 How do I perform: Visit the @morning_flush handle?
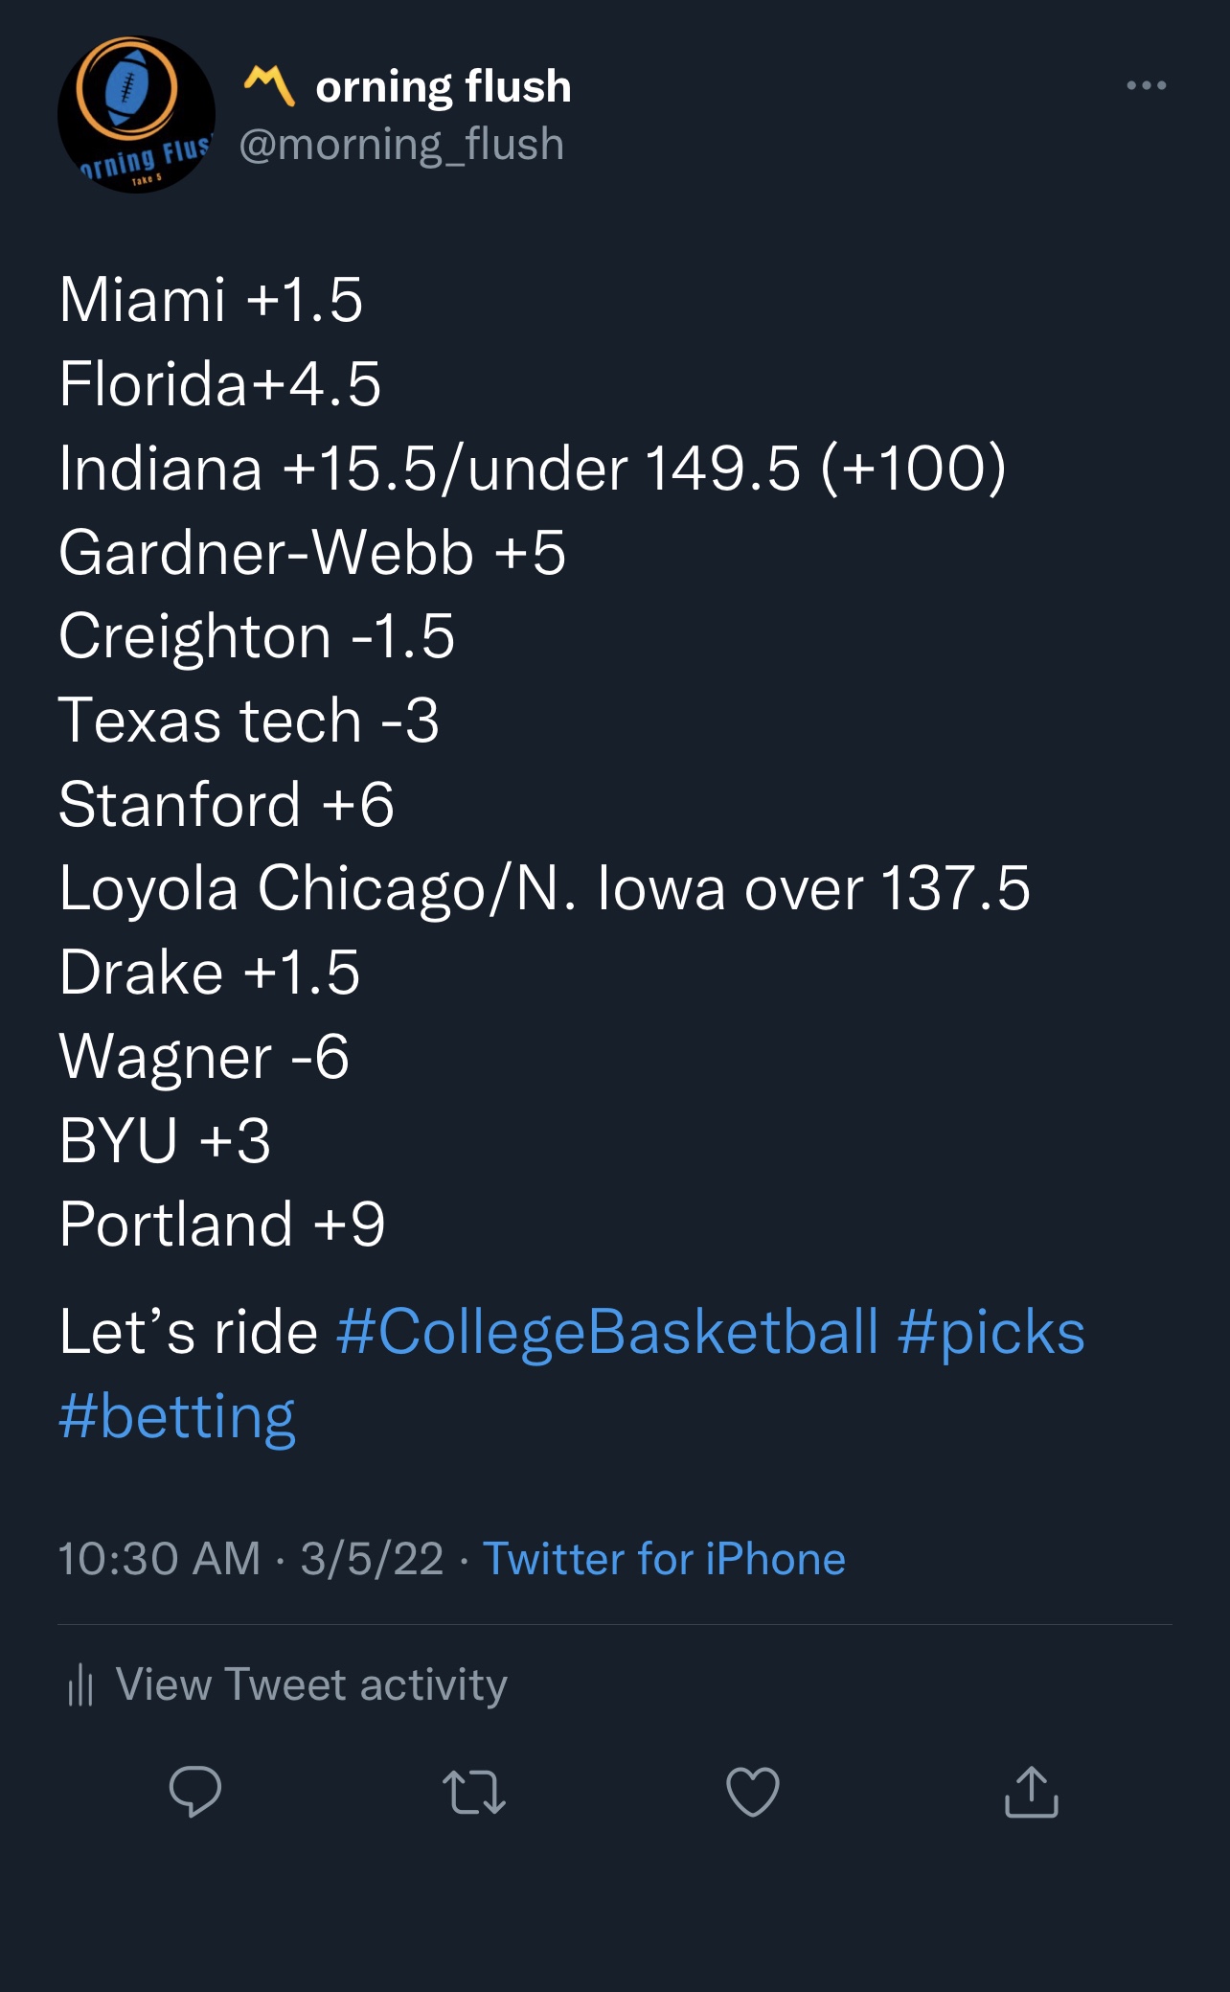click(401, 145)
